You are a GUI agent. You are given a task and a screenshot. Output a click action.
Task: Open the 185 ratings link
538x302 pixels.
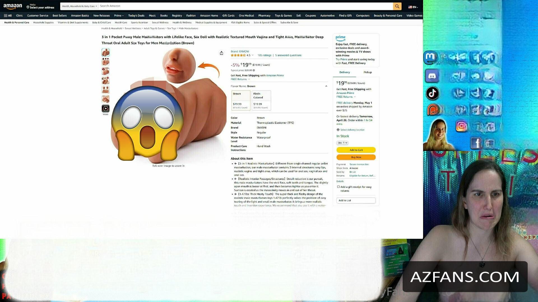click(264, 55)
